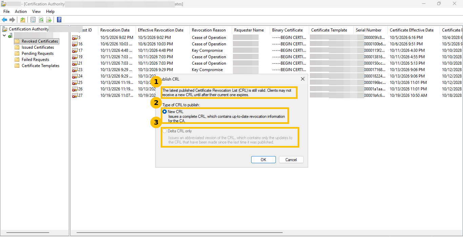Viewport: 463px width, 237px height.
Task: Select the New CRL radio button
Action: coord(165,112)
